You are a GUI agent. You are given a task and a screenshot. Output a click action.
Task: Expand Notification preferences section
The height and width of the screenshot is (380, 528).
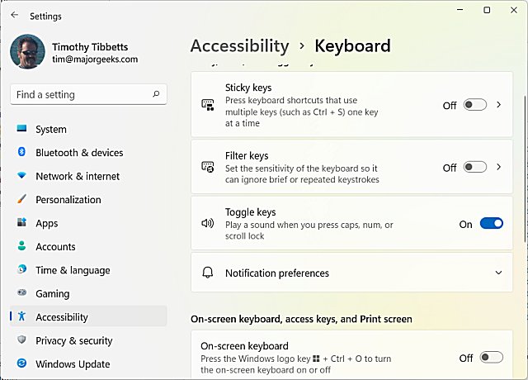498,273
